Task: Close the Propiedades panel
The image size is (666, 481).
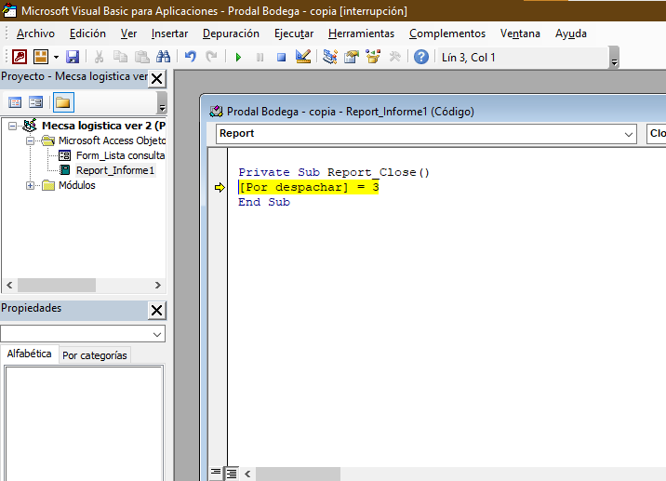Action: (x=156, y=311)
